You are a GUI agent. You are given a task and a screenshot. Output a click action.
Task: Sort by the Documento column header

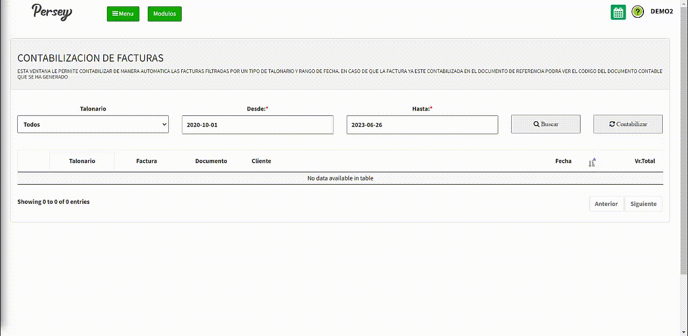click(211, 161)
